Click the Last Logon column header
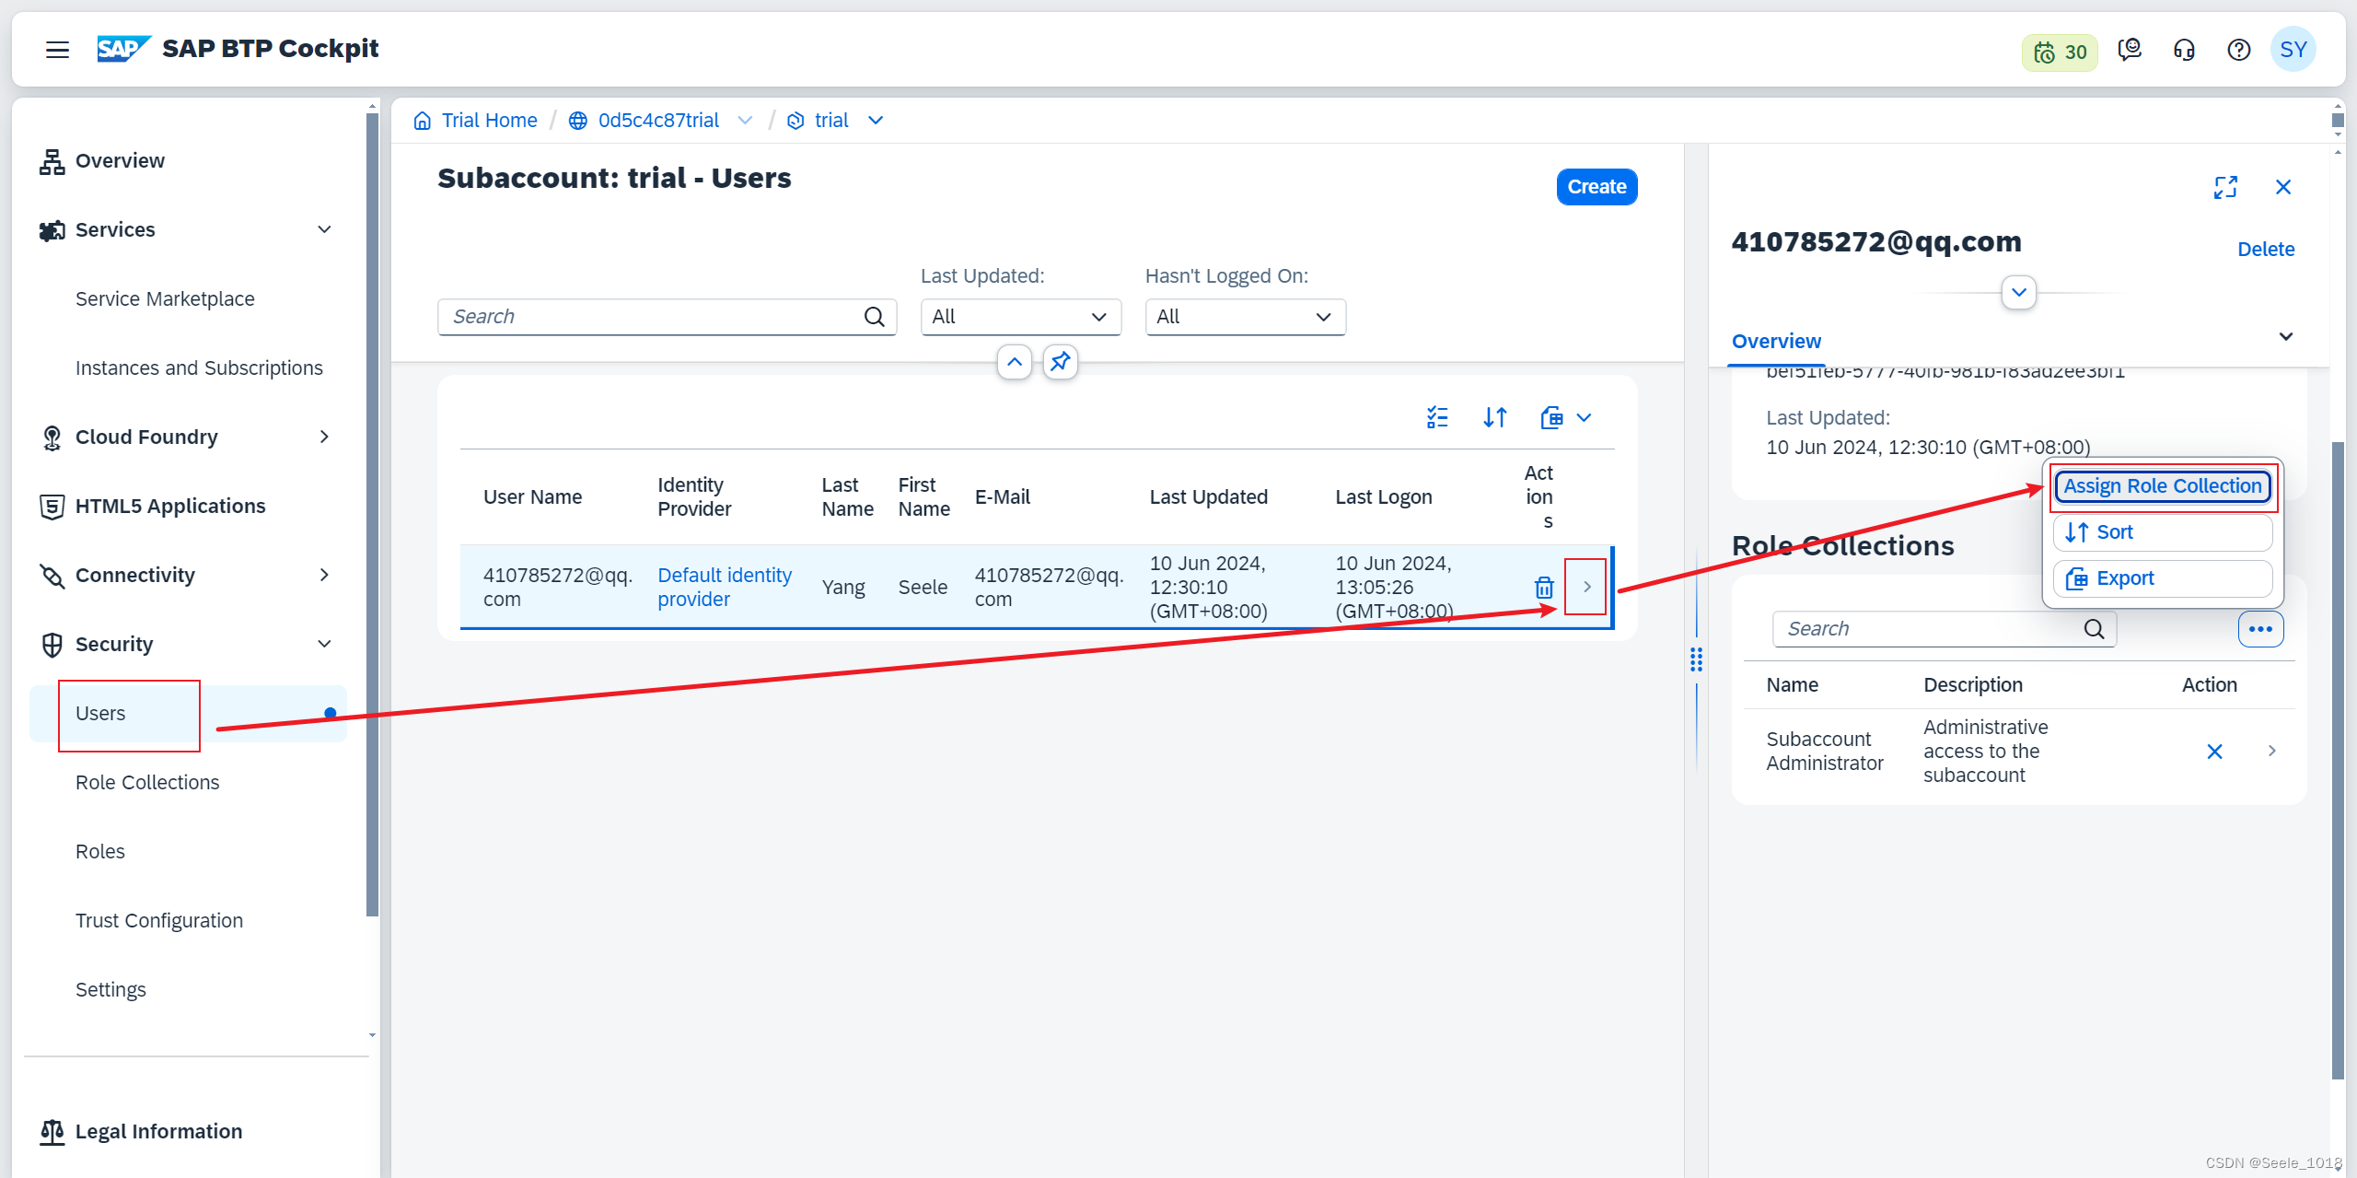The width and height of the screenshot is (2357, 1178). [x=1383, y=497]
